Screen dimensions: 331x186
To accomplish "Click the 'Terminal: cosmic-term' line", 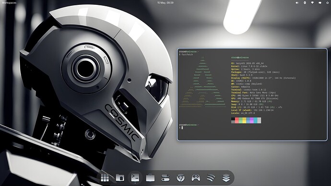I will 248,90.
